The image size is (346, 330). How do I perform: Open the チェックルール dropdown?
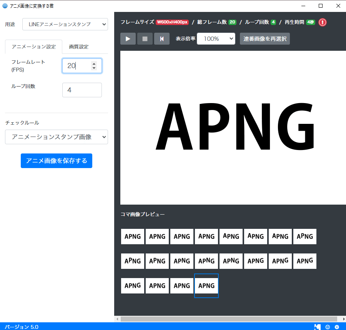click(x=56, y=137)
